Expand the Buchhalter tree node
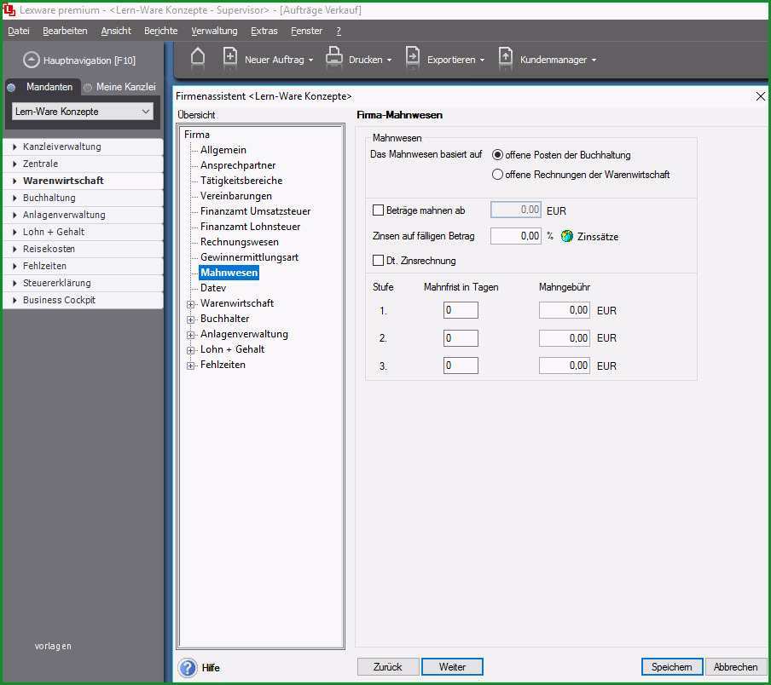771x685 pixels. [190, 319]
